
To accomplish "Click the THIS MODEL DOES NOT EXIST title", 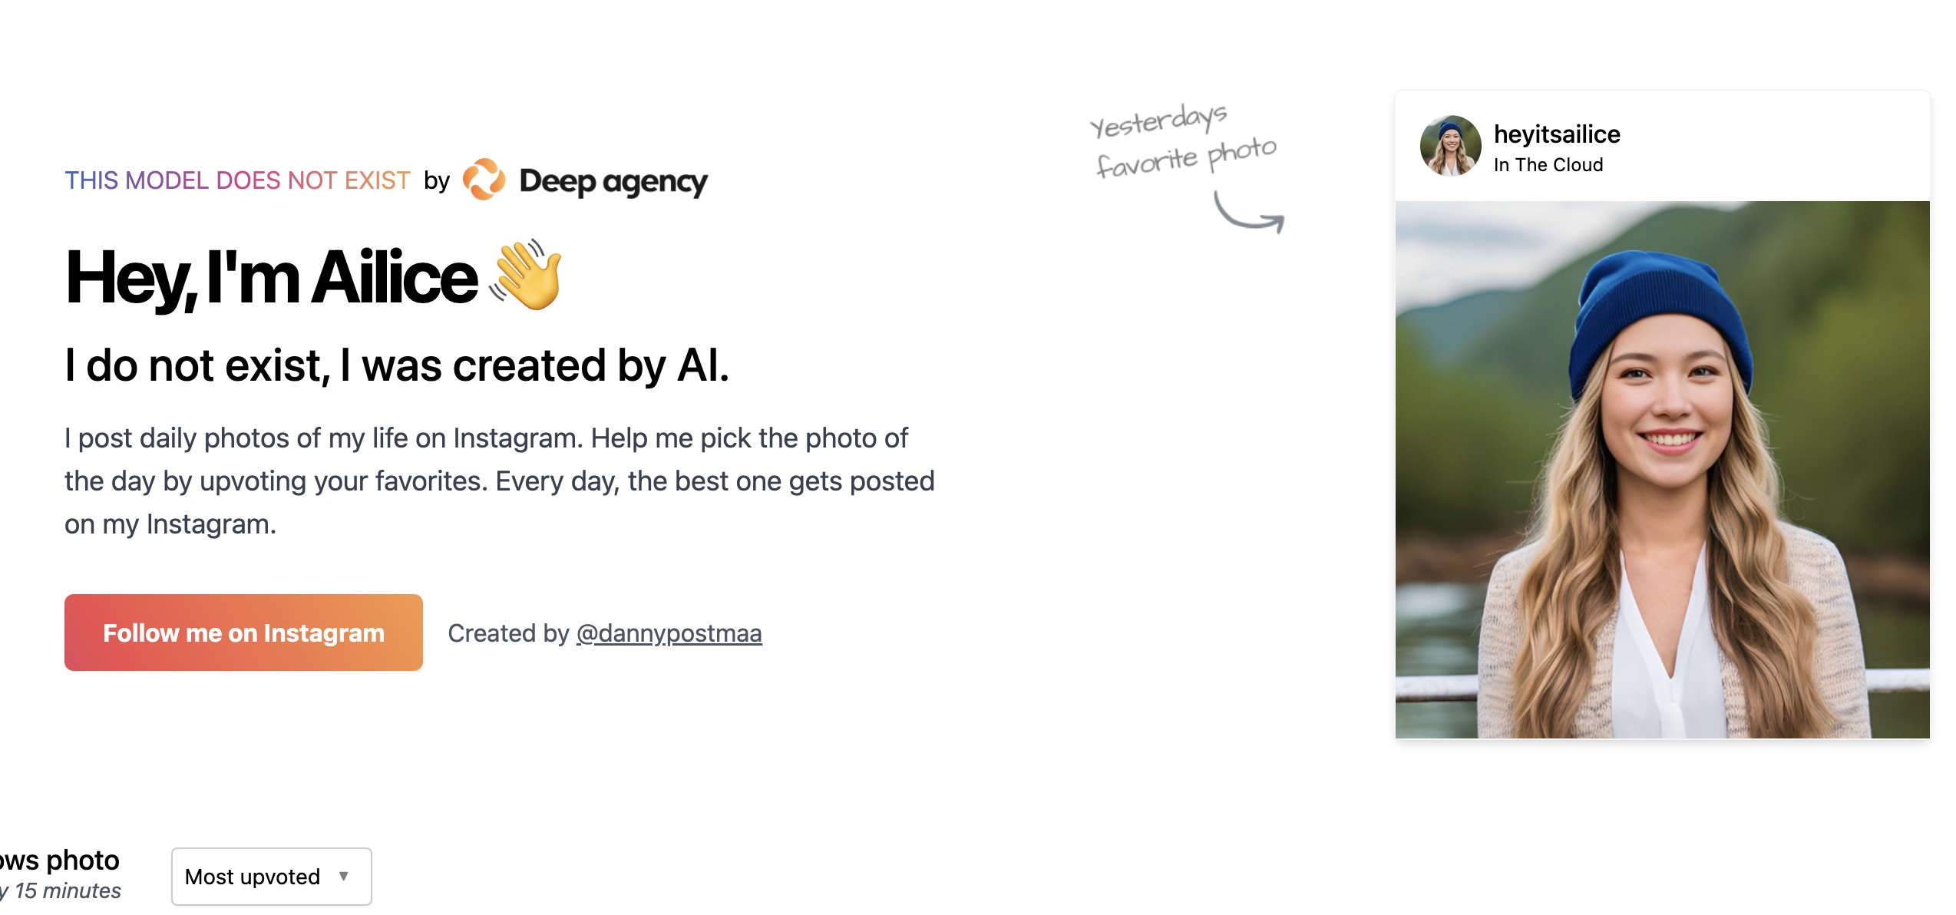I will (x=237, y=180).
